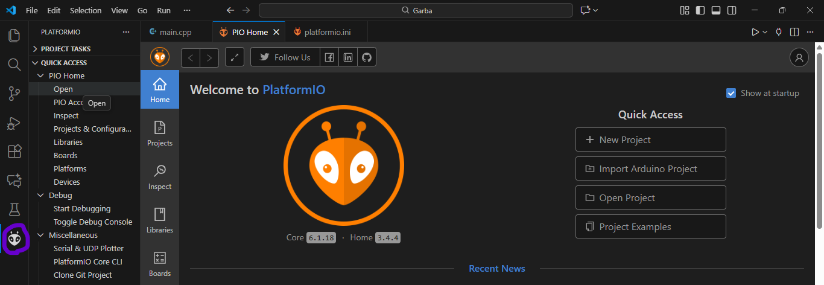Open Source Control view in activity bar
824x285 pixels.
(14, 93)
